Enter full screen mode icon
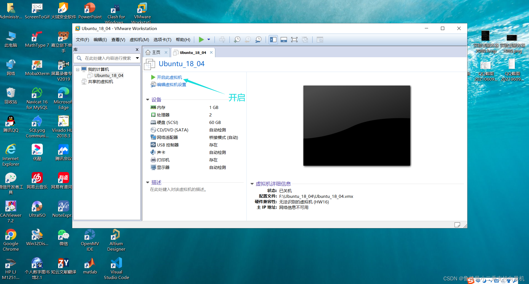Screen dimensions: 529x284 (294, 40)
